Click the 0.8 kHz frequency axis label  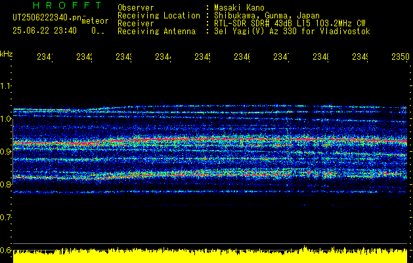click(5, 184)
